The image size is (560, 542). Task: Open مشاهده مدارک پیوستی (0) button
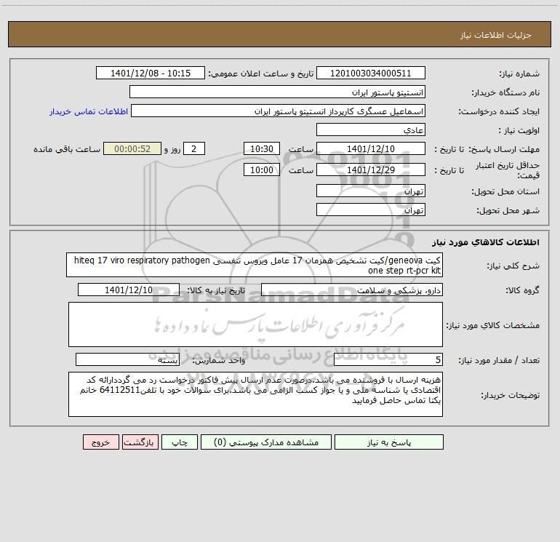[x=265, y=442]
